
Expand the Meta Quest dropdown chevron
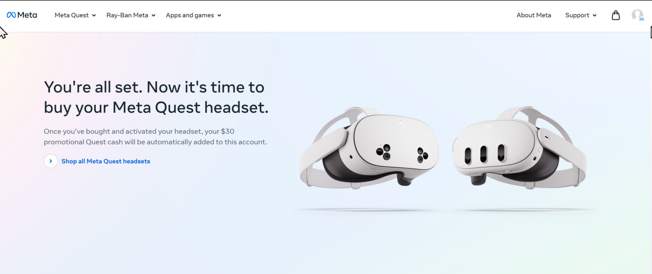tap(94, 16)
